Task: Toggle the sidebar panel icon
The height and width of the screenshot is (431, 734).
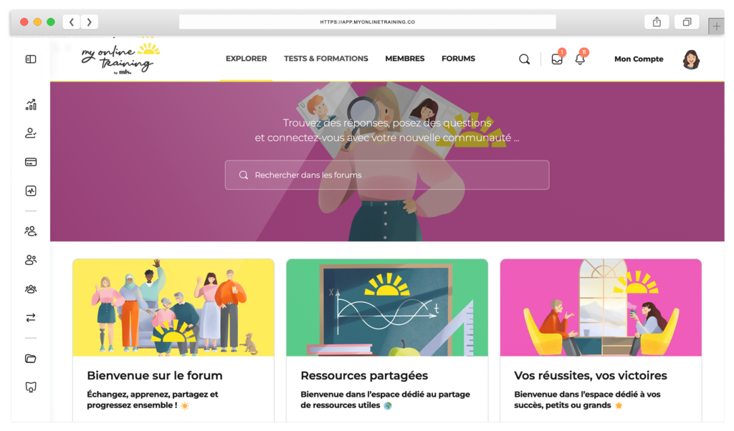Action: click(x=31, y=59)
